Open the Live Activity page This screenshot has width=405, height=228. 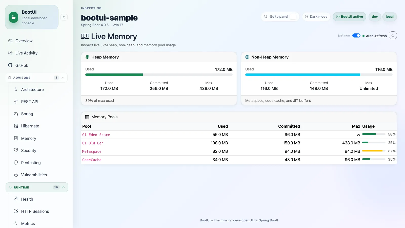pyautogui.click(x=36, y=53)
